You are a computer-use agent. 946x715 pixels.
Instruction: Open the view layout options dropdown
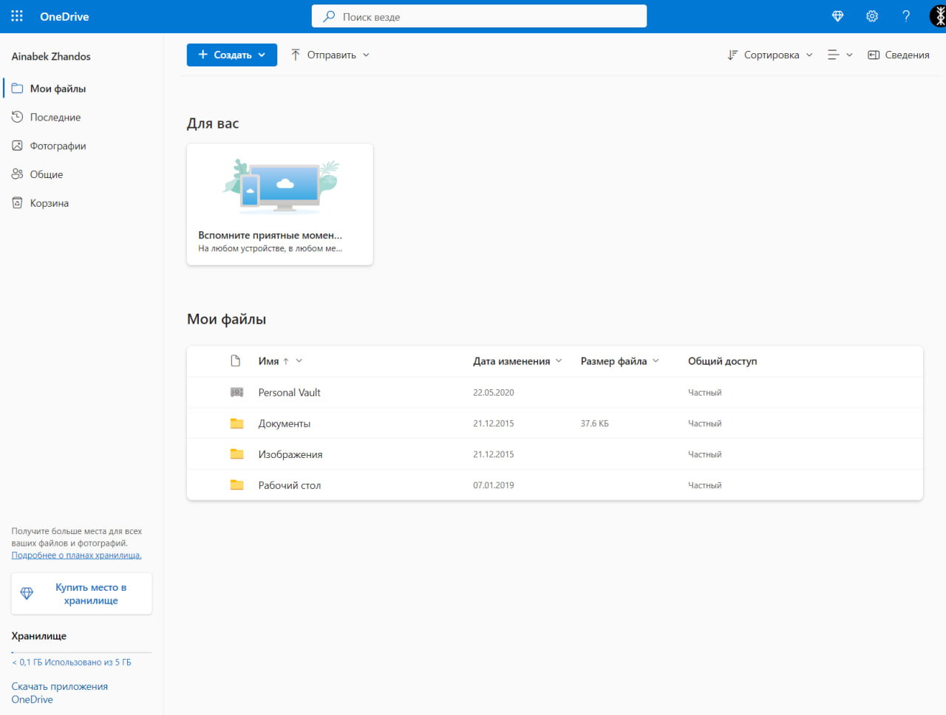click(x=840, y=55)
